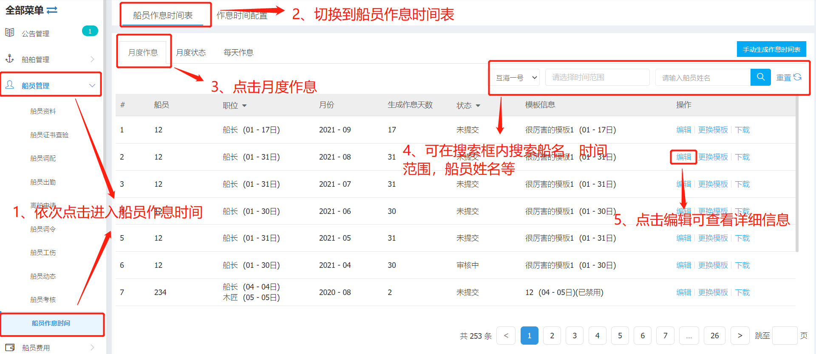
Task: Click the 月份 column header
Action: (x=326, y=105)
